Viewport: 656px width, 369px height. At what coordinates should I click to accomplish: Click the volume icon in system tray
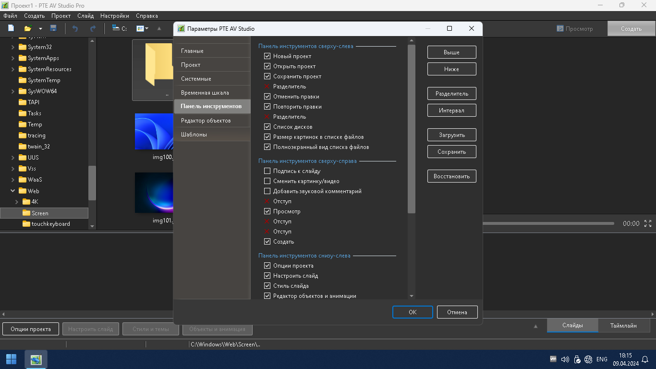[x=565, y=359]
